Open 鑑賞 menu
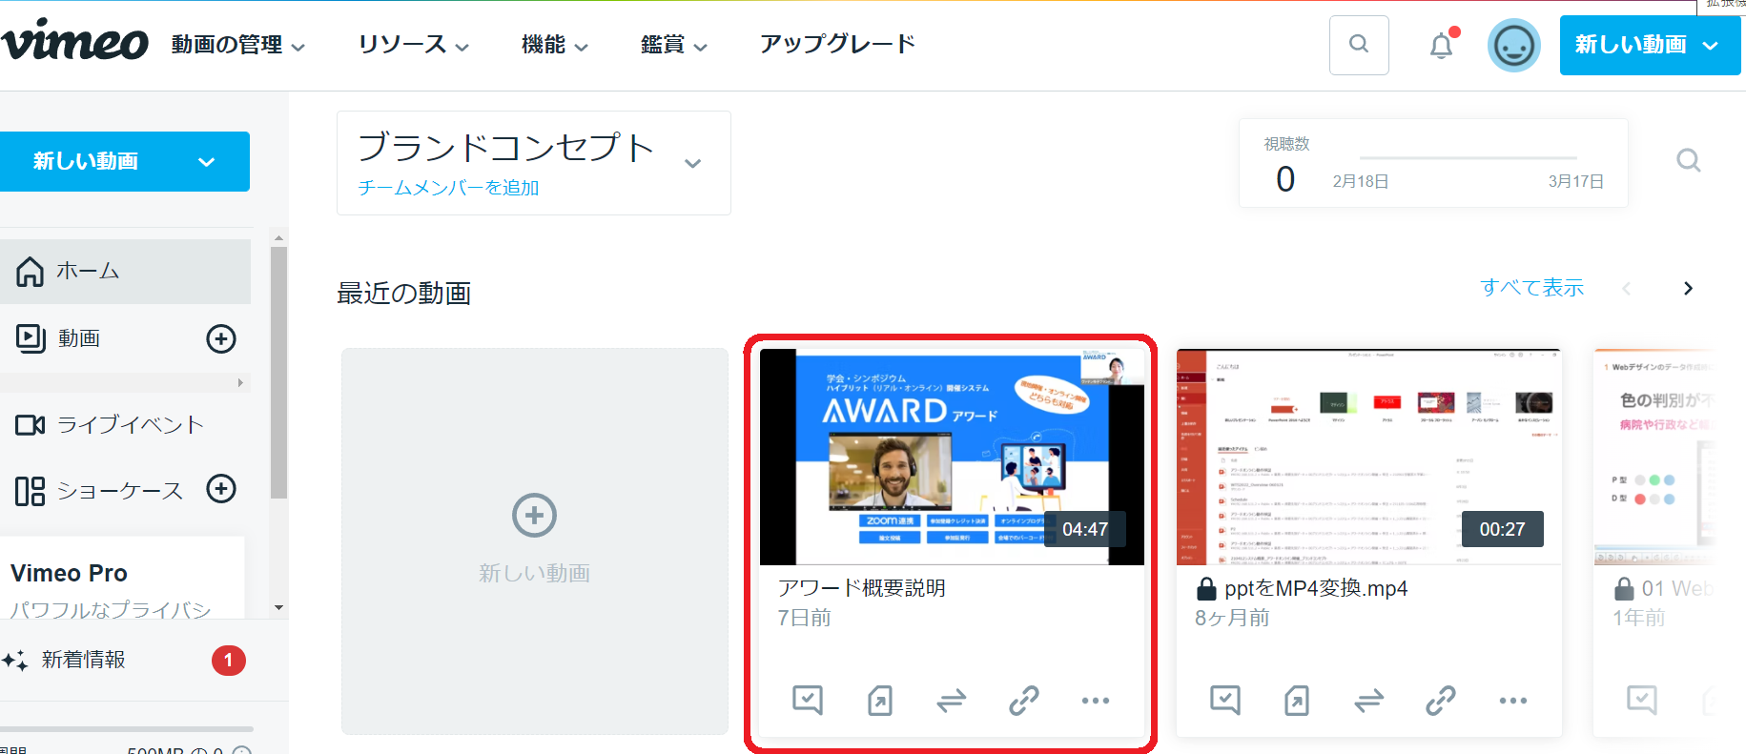 coord(674,45)
